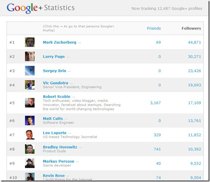The height and width of the screenshot is (182, 210).
Task: Click Mark Zuckerberg's 69 friends count
Action: [x=158, y=42]
